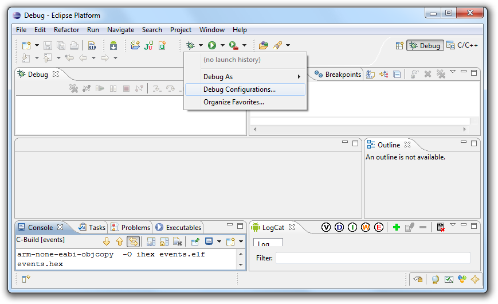The height and width of the screenshot is (304, 498).
Task: Open dropdown arrow next to External Tools icon
Action: tap(244, 45)
